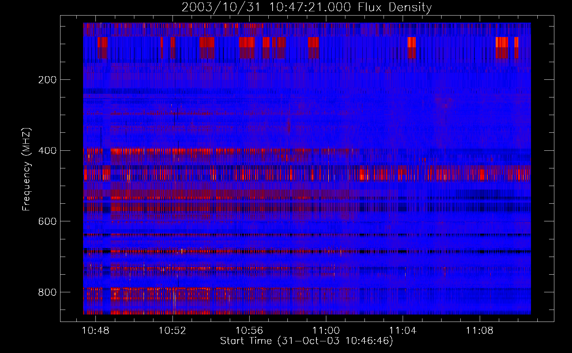This screenshot has height=353, width=572.
Task: Click the 11:04 time tick label
Action: [403, 331]
